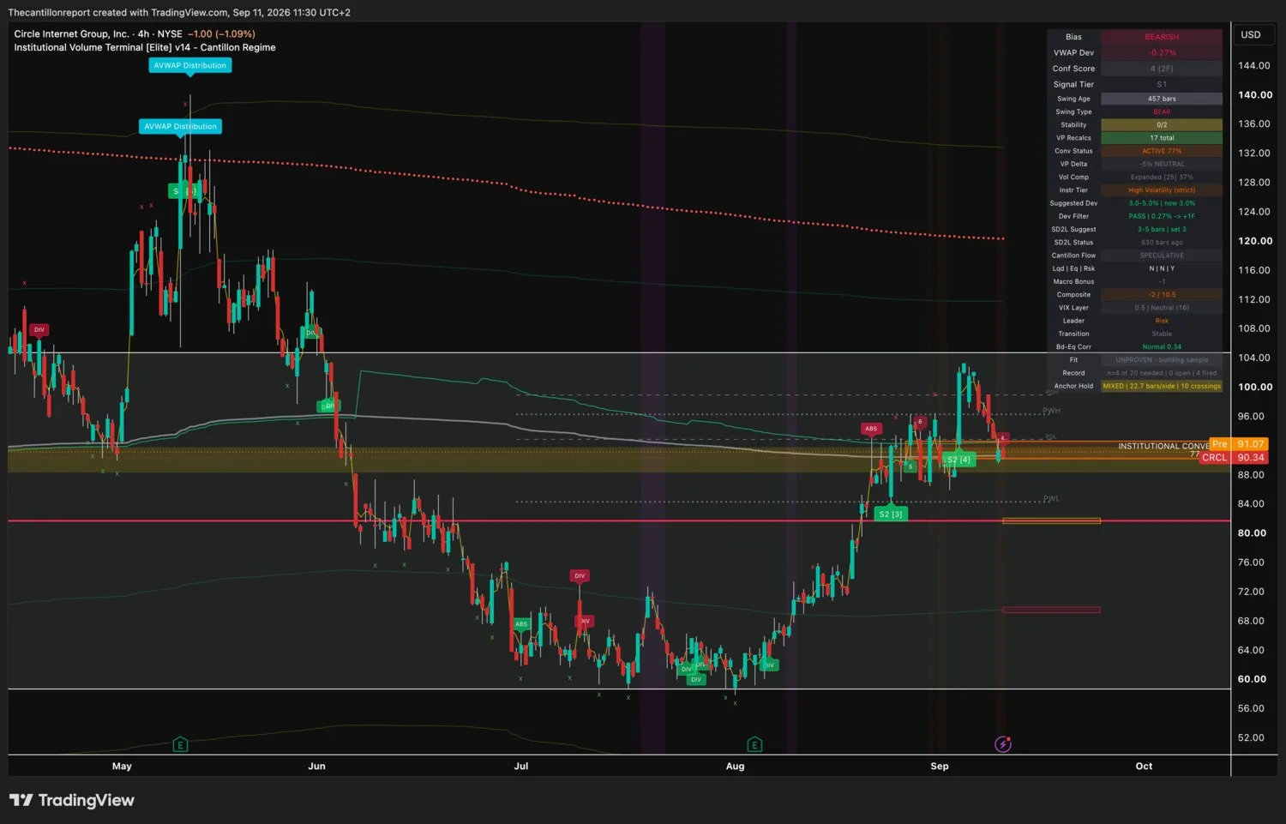1286x824 pixels.
Task: Click the lower AVWAP Distribution label
Action: [x=181, y=126]
